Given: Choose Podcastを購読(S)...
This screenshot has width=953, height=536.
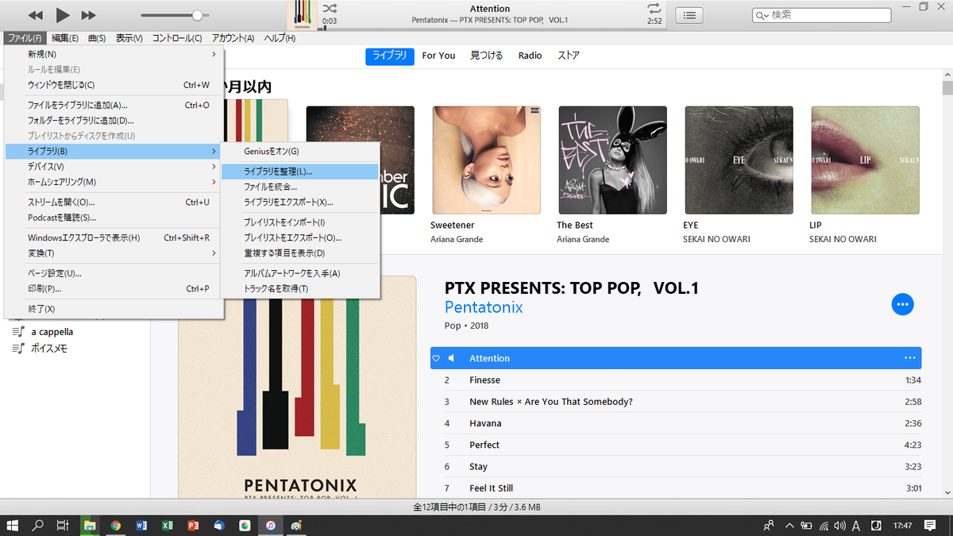Looking at the screenshot, I should click(114, 218).
